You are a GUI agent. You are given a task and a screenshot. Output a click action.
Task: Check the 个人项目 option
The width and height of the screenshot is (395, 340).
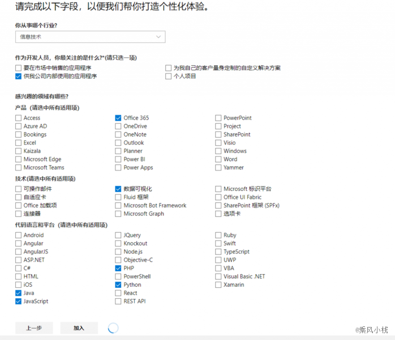[168, 76]
